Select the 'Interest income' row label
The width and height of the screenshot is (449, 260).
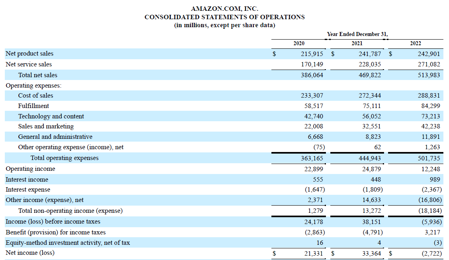click(x=27, y=180)
